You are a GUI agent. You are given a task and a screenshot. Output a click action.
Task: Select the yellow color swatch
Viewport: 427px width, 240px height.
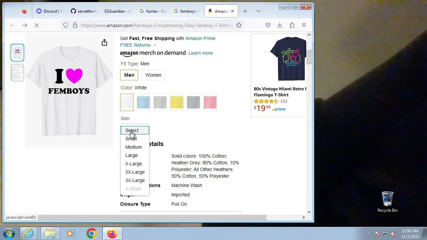click(177, 102)
